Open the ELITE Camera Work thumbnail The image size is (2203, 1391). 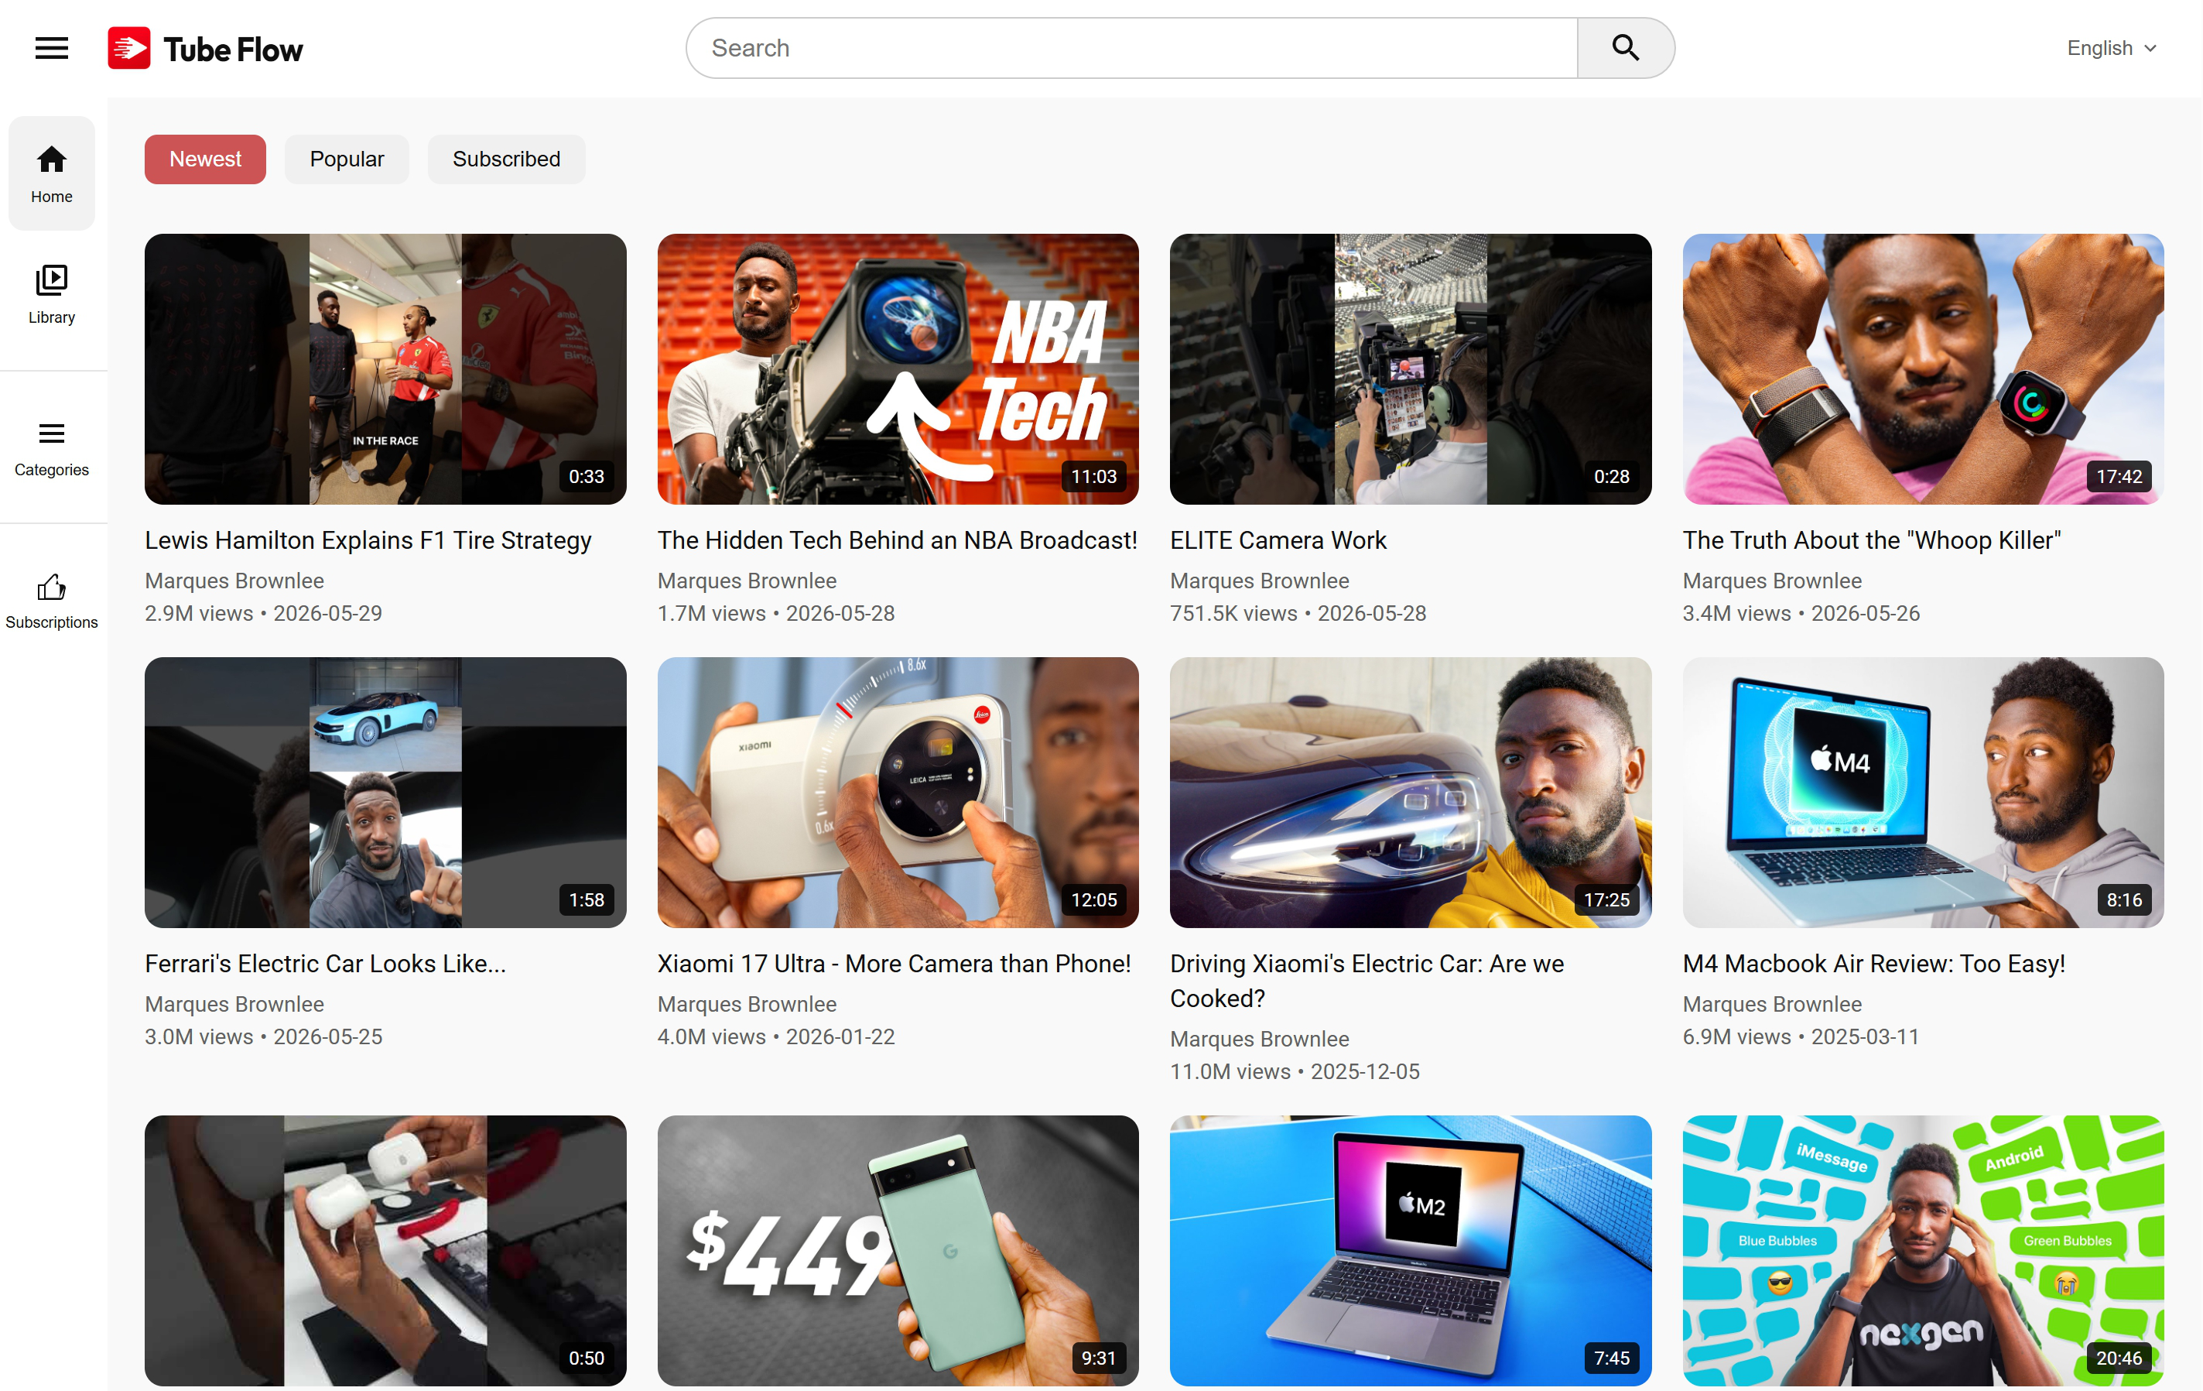1410,368
